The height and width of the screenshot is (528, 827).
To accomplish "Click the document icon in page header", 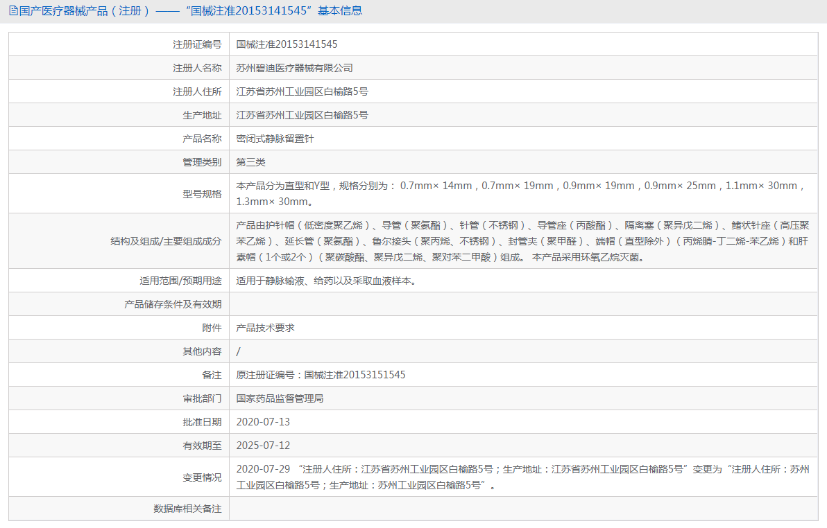I will click(13, 10).
